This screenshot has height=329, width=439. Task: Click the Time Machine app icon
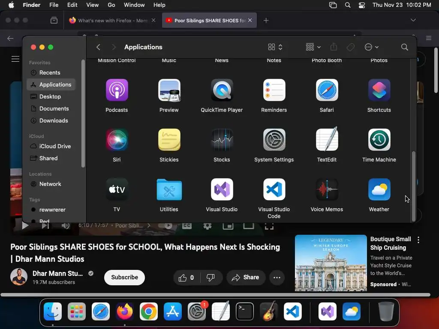379,140
